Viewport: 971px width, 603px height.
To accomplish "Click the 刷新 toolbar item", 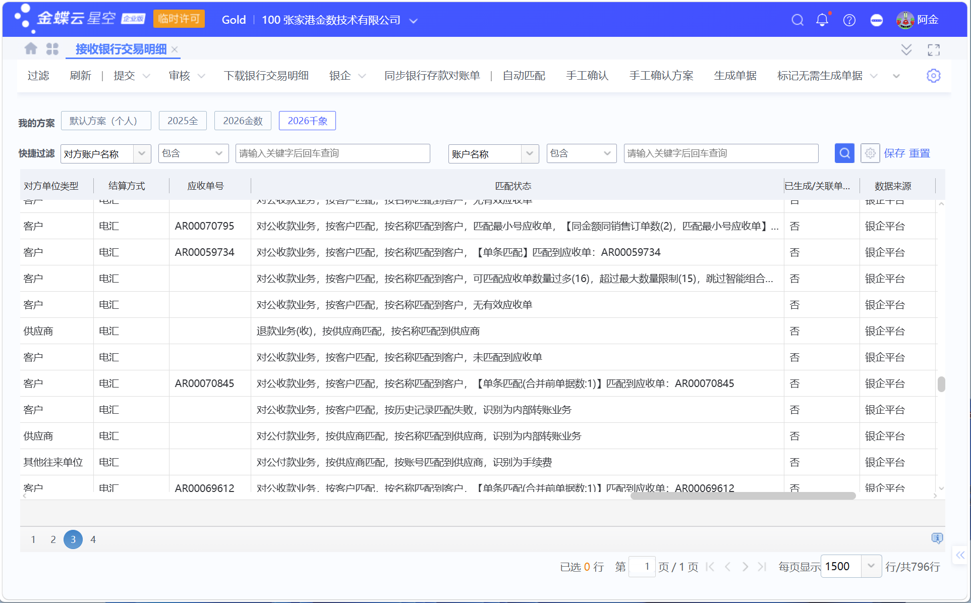I will pyautogui.click(x=80, y=76).
